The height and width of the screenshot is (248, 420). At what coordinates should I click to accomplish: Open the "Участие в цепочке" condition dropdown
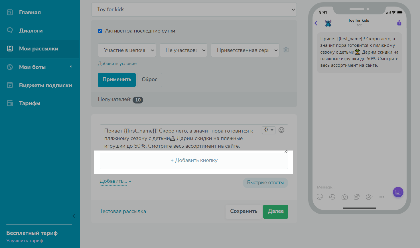point(127,50)
